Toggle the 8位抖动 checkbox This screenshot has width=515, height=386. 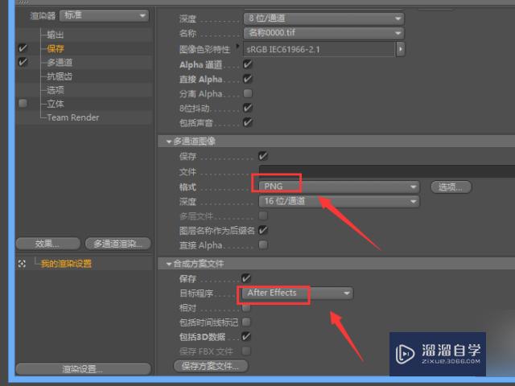[248, 108]
